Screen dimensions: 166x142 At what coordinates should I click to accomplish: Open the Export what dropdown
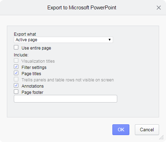(63, 40)
